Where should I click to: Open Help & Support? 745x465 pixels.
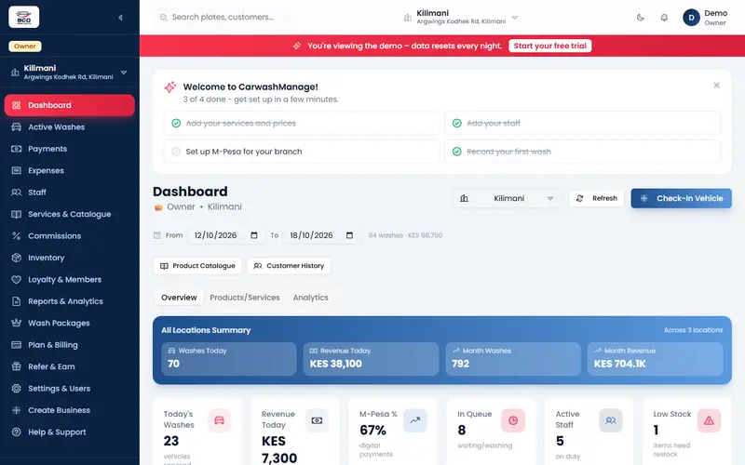[x=69, y=432]
